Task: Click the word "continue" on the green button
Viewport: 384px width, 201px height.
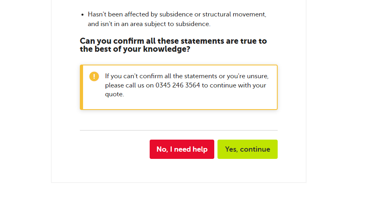Action: pyautogui.click(x=255, y=149)
